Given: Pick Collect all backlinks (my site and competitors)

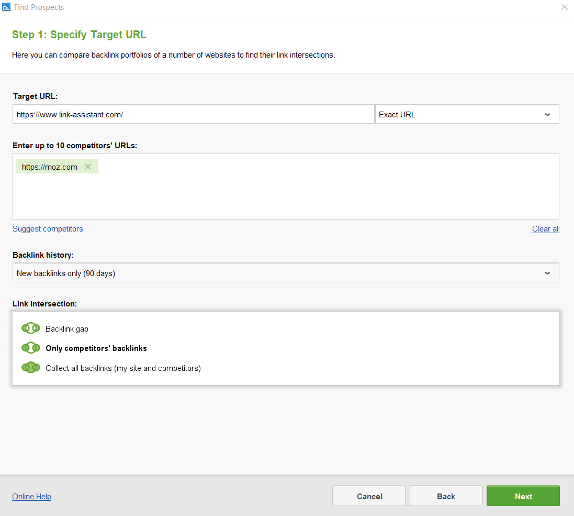Looking at the screenshot, I should click(123, 368).
